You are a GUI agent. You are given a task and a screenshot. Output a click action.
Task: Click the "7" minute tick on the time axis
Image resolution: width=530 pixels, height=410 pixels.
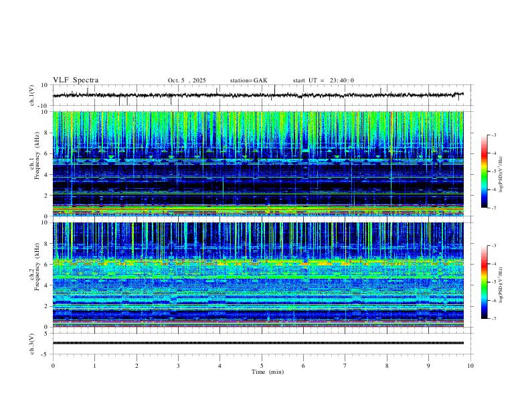[345, 366]
